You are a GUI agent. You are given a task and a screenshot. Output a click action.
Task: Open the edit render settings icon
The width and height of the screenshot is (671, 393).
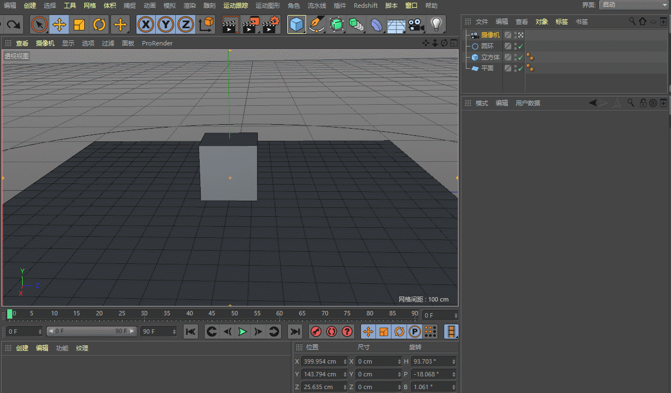pos(271,25)
